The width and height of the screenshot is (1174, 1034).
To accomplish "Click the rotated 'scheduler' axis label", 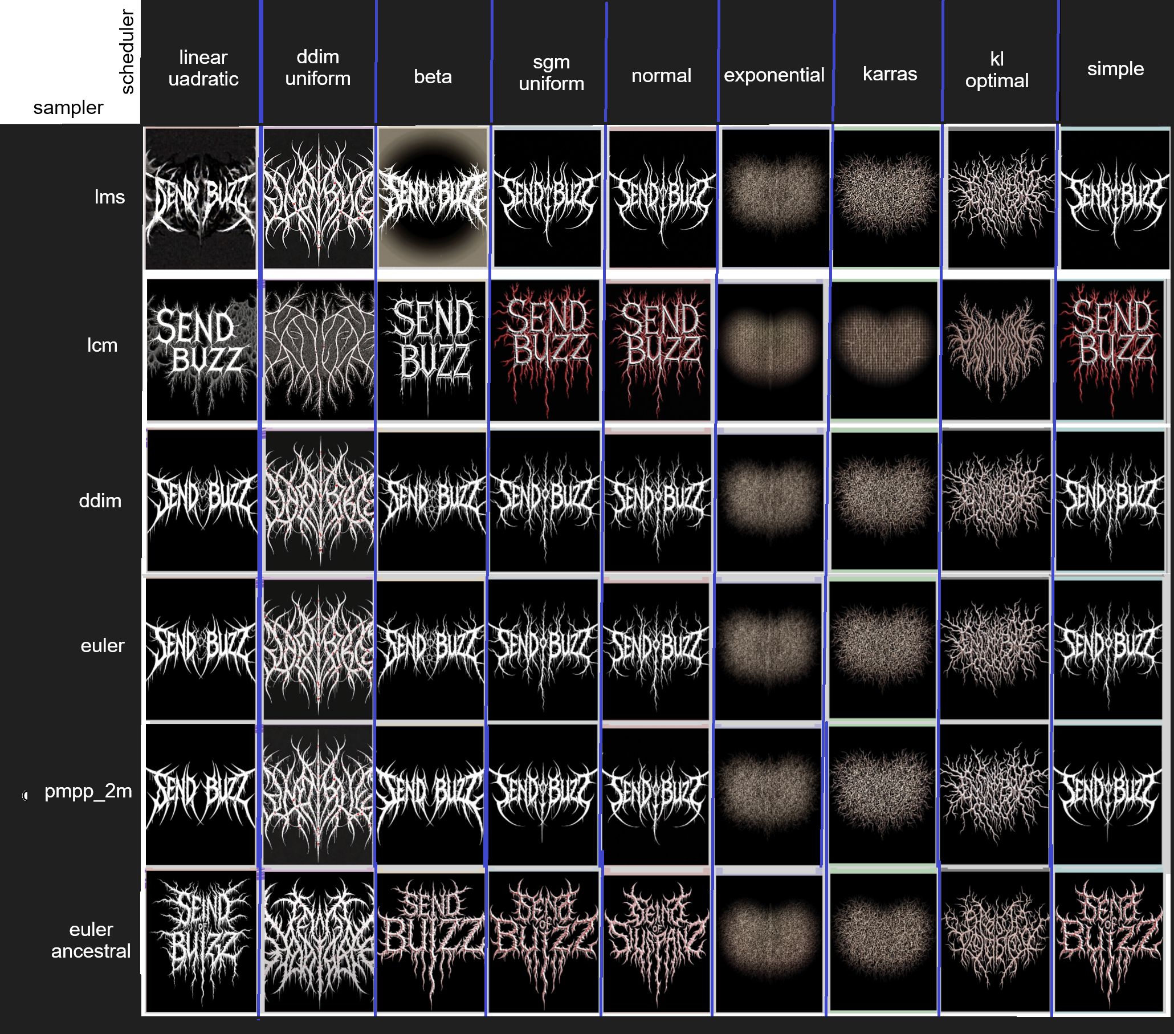I will [127, 52].
